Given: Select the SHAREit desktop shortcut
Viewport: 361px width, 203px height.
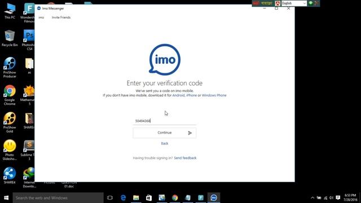Looking at the screenshot, I should click(10, 175).
